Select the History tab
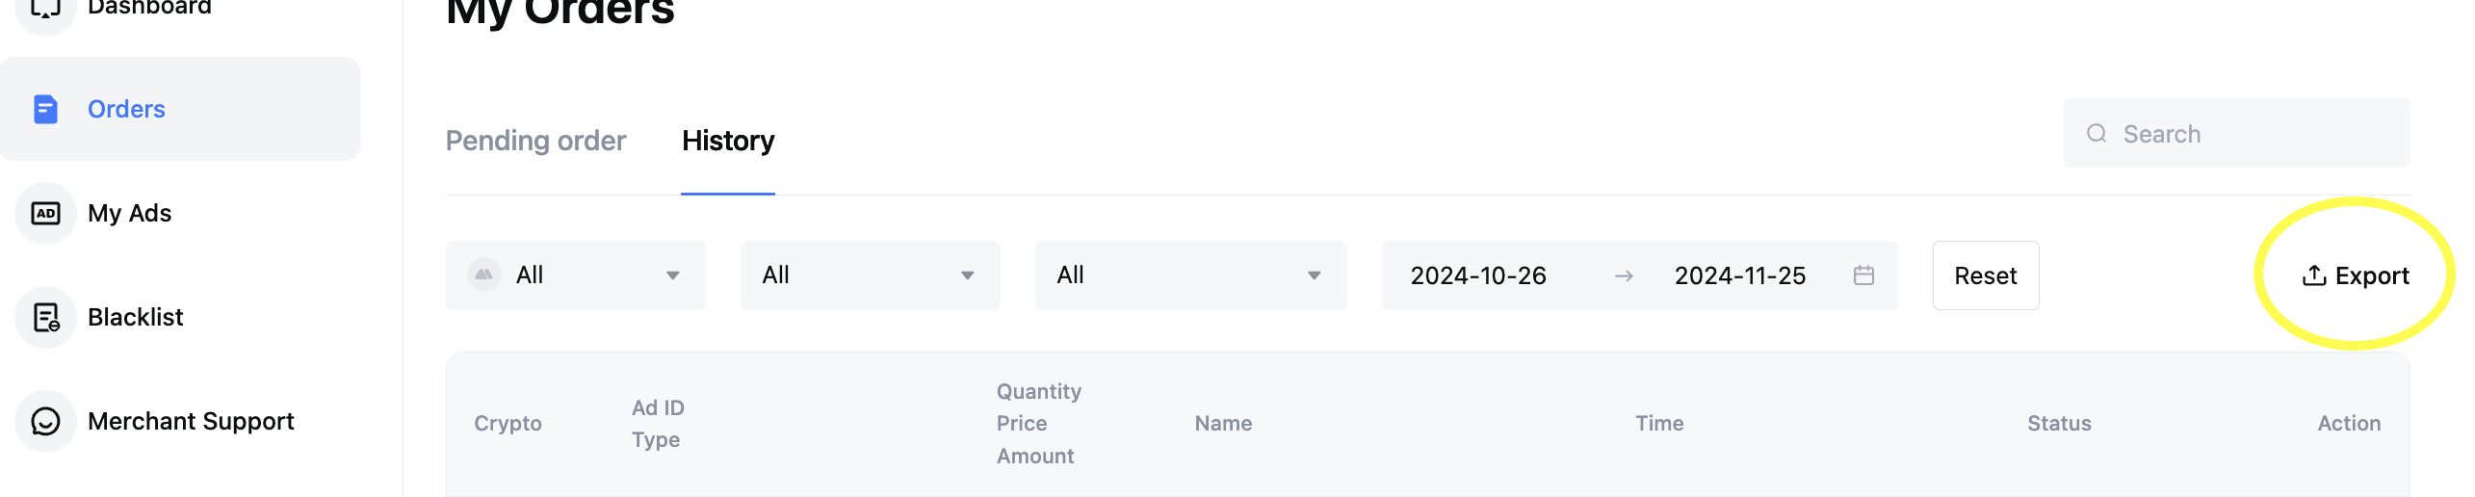Screen dimensions: 2475x497 728,141
